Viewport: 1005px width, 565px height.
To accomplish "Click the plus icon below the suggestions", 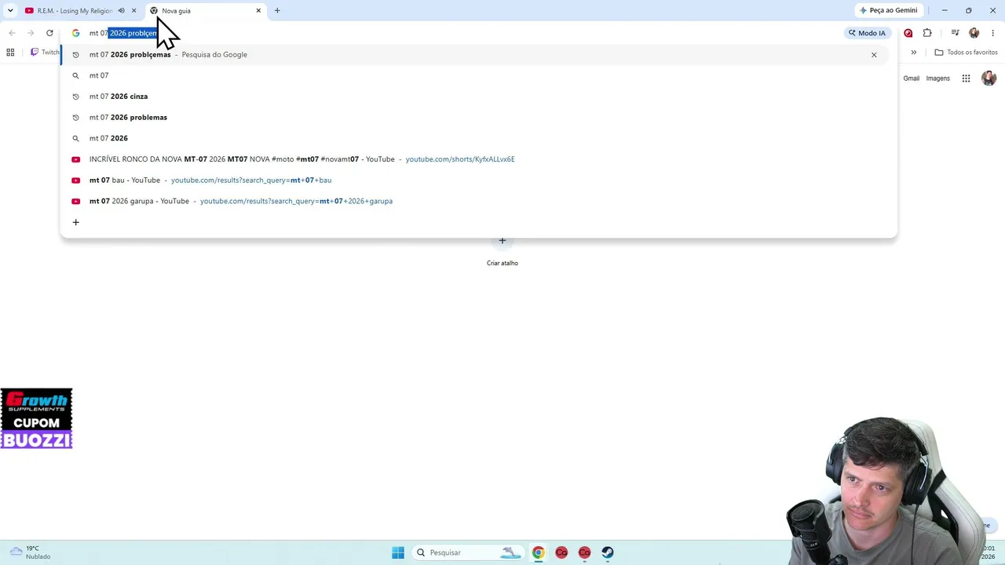I will (75, 222).
